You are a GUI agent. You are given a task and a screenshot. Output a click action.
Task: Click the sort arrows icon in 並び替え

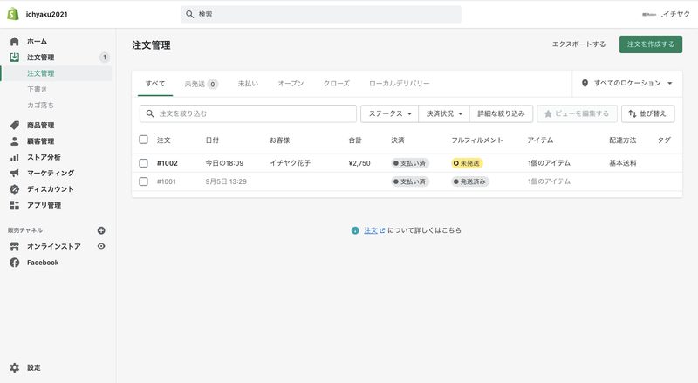pyautogui.click(x=632, y=114)
